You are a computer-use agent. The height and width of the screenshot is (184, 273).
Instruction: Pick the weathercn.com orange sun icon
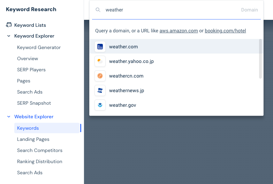click(x=100, y=76)
